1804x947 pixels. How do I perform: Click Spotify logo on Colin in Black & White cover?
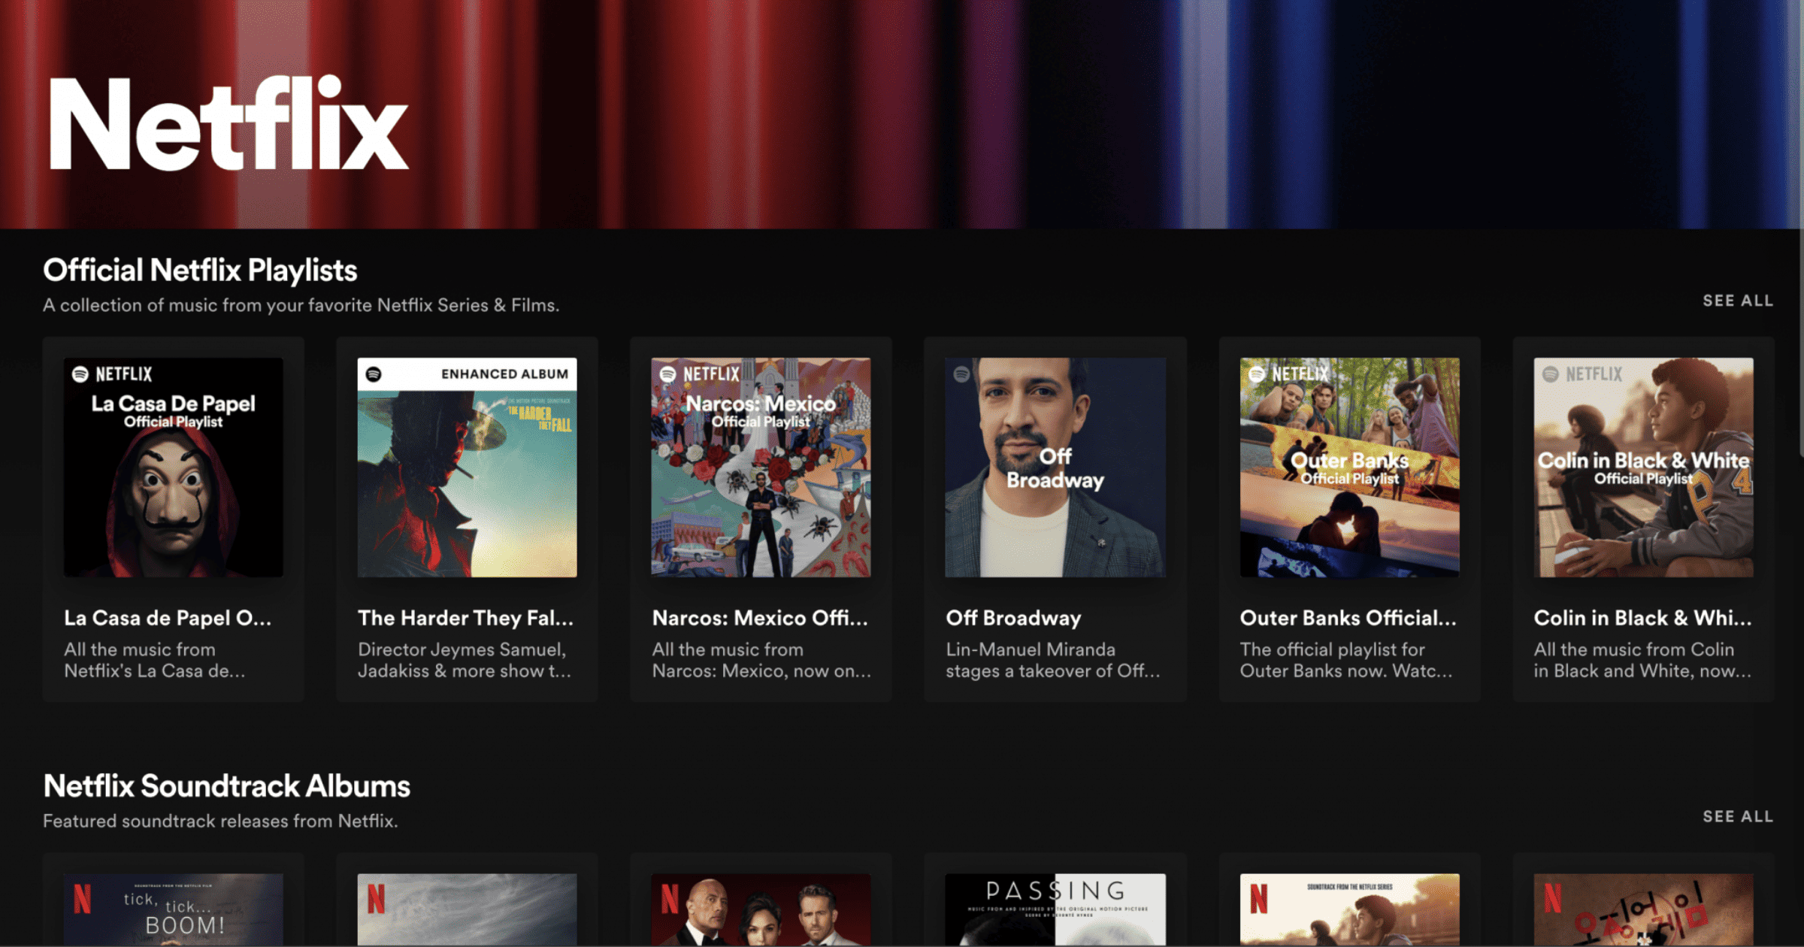[1551, 374]
